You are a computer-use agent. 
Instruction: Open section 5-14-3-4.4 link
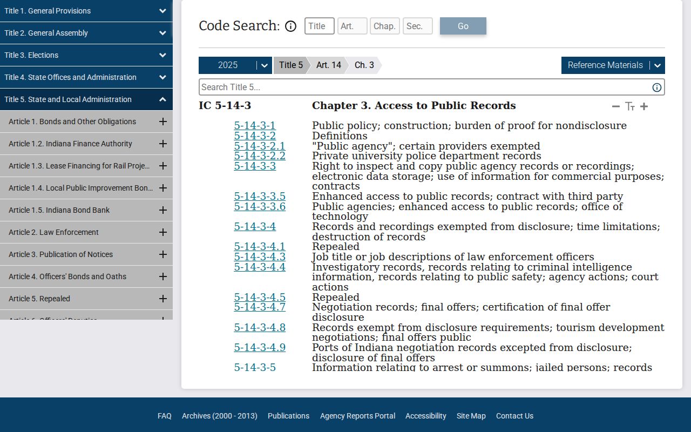[260, 267]
